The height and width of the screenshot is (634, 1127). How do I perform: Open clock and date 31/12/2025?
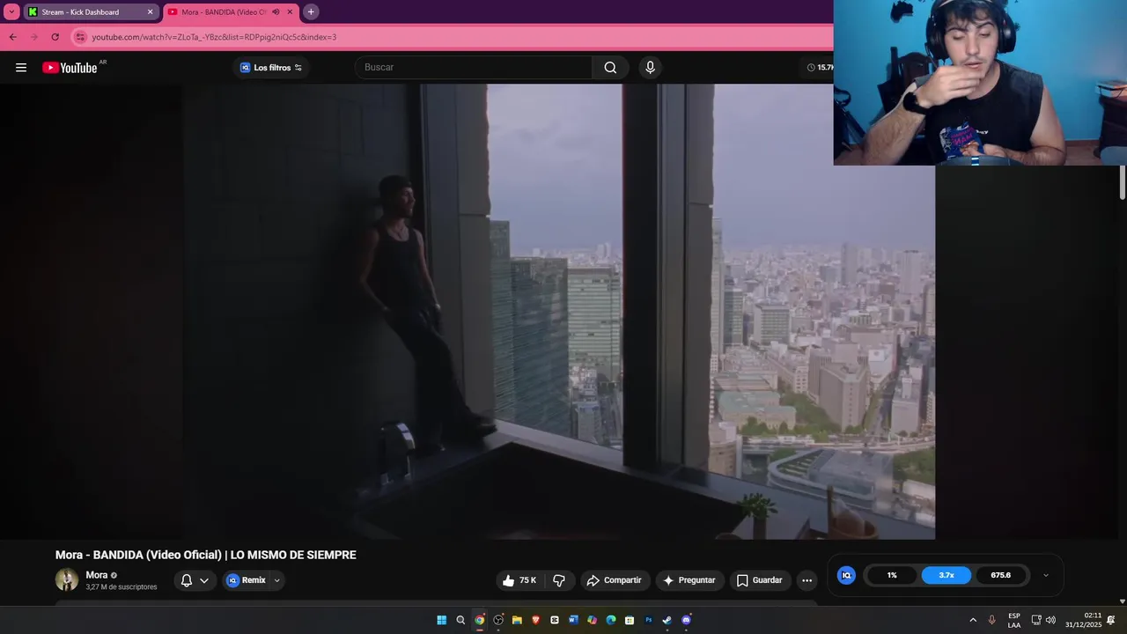[1084, 620]
